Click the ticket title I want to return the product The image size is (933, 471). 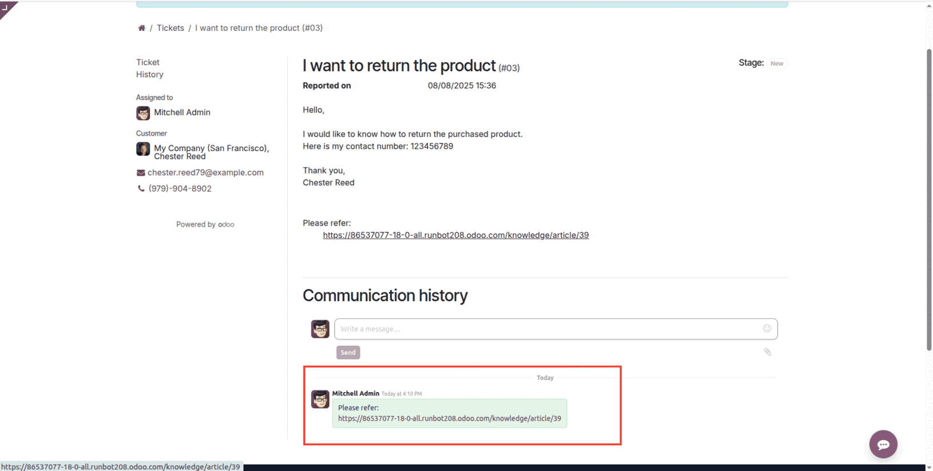click(399, 66)
